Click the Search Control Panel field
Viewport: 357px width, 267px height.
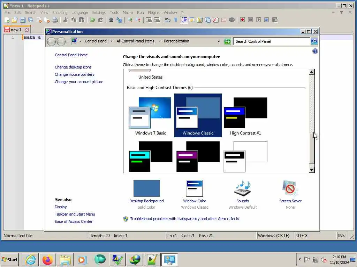coord(272,41)
